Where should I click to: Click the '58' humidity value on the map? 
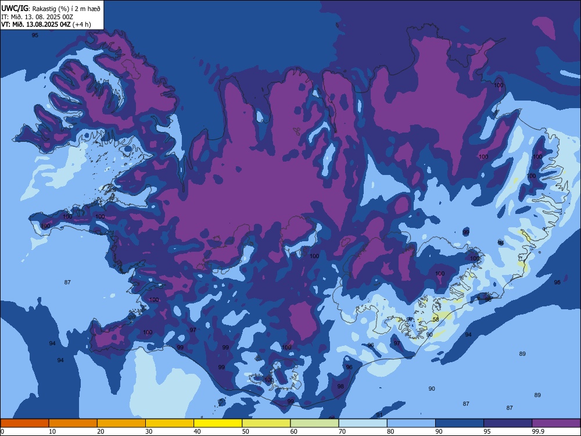pos(436,320)
